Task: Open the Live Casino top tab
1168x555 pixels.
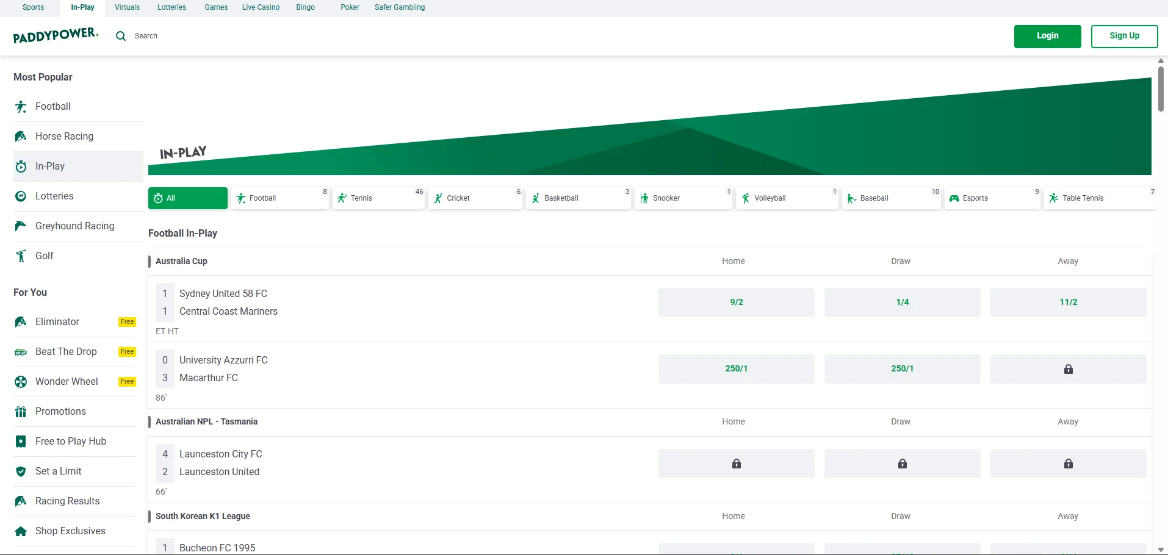Action: (261, 7)
